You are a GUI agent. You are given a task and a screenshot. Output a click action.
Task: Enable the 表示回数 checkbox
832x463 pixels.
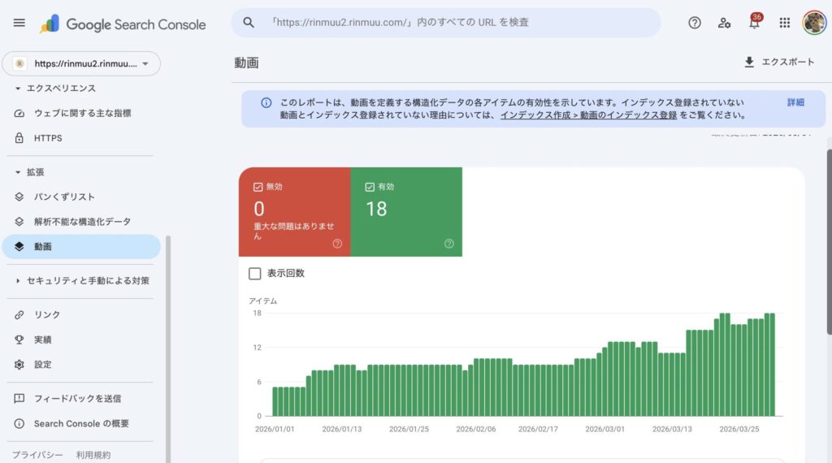click(254, 274)
